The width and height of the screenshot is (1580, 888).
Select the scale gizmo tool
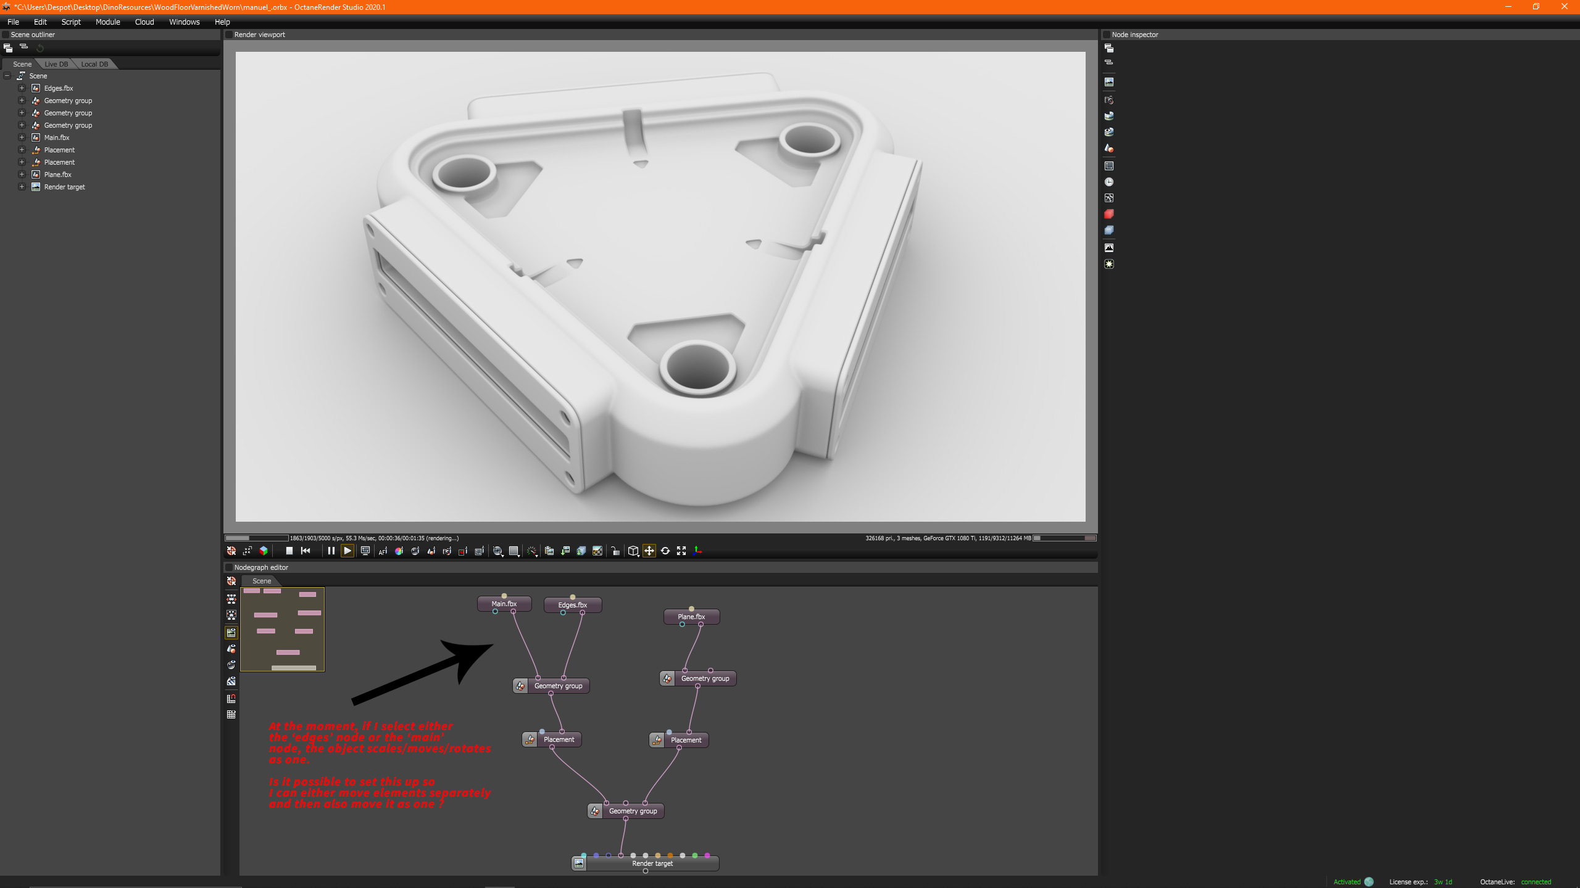681,551
